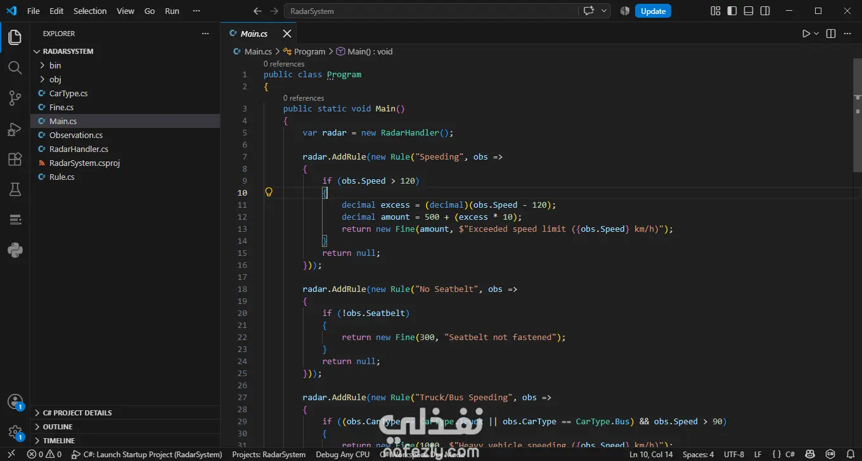Click the Main() : void breadcrumb

364,51
